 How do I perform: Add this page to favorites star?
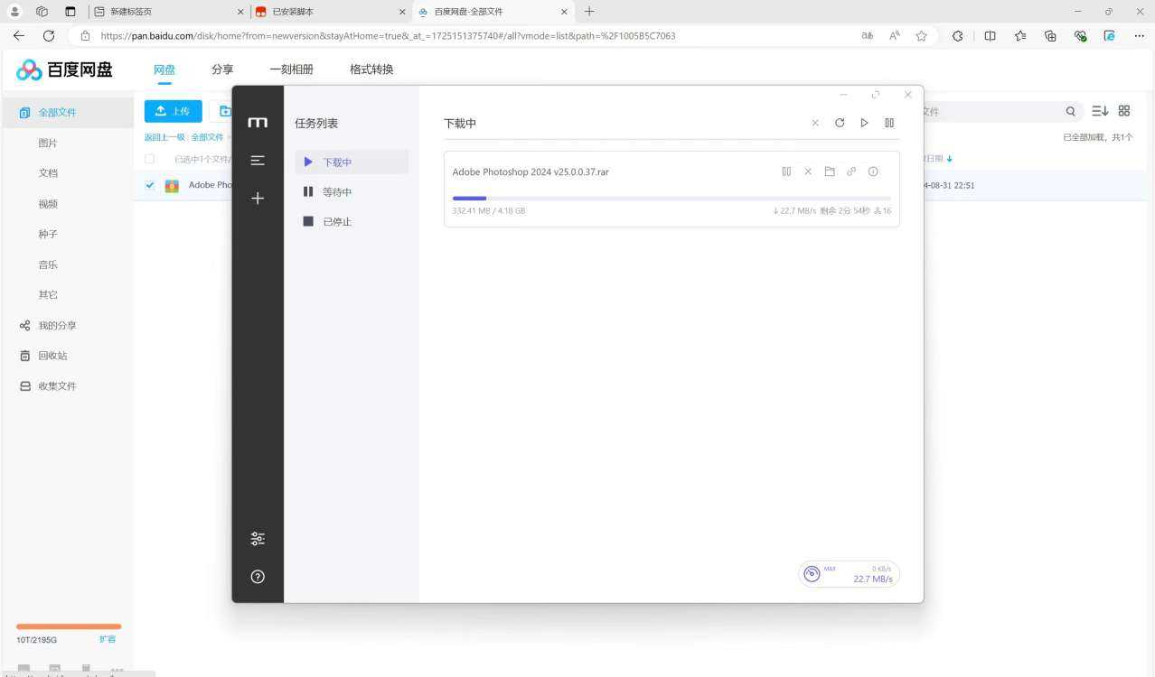(x=921, y=36)
